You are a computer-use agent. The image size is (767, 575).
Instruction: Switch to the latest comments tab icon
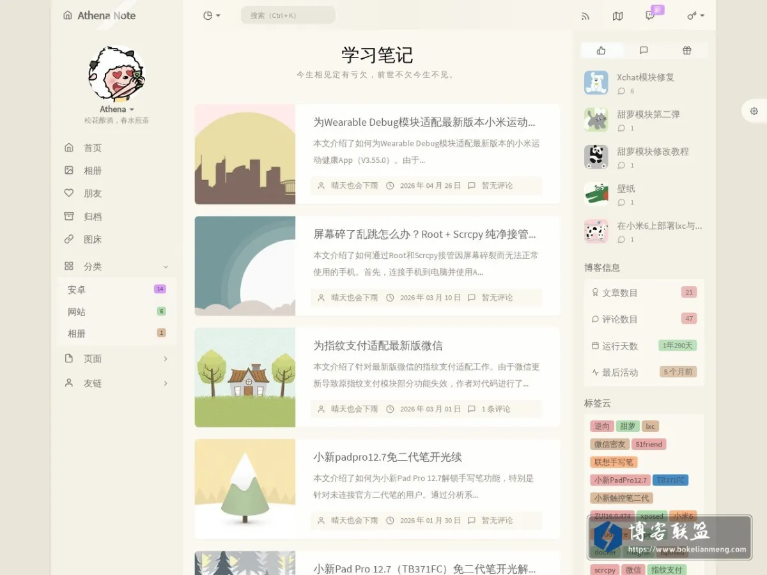644,50
